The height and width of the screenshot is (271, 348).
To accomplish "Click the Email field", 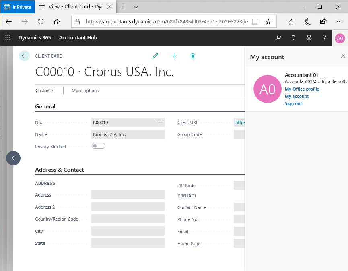I will click(239, 231).
